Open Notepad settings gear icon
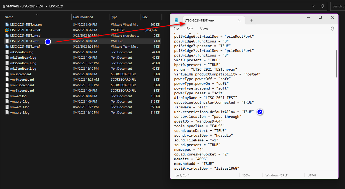The width and height of the screenshot is (345, 189). pyautogui.click(x=332, y=28)
